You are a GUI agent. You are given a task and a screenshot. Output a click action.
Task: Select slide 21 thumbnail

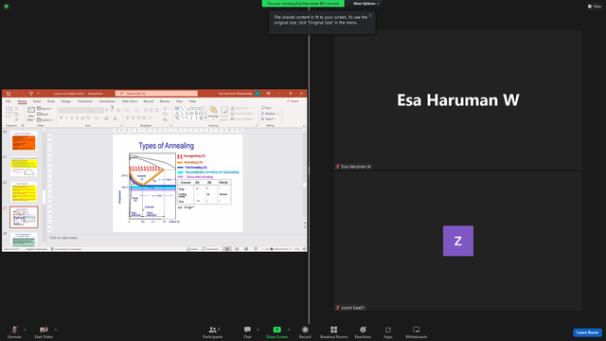point(24,167)
